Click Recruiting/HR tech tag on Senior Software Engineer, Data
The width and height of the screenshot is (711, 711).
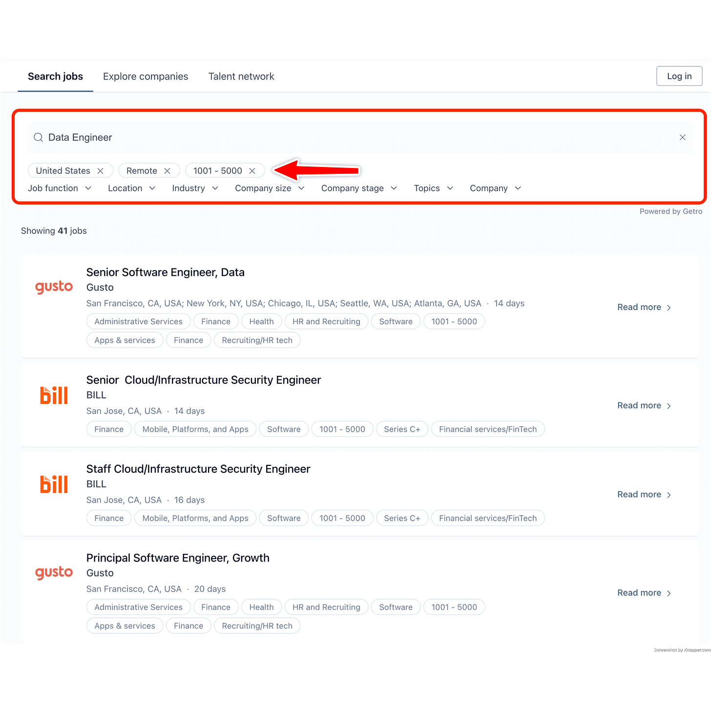[257, 340]
